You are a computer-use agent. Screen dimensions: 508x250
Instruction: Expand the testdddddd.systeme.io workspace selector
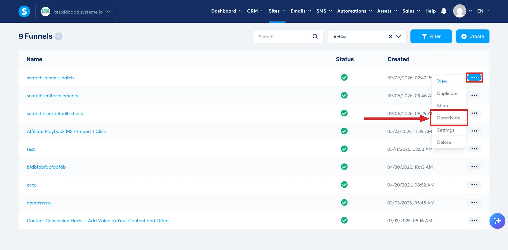click(76, 12)
